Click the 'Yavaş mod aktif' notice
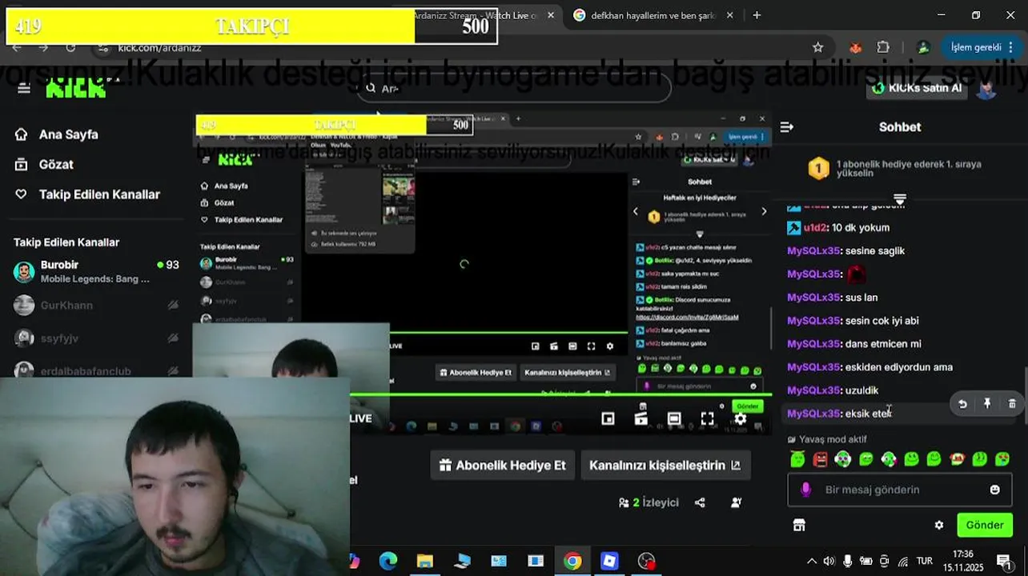Image resolution: width=1028 pixels, height=576 pixels. pyautogui.click(x=827, y=439)
